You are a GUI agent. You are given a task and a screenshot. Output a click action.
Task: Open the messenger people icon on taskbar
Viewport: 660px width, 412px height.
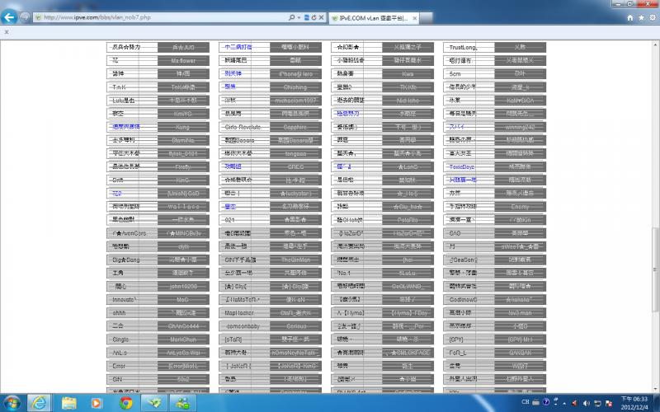[182, 403]
